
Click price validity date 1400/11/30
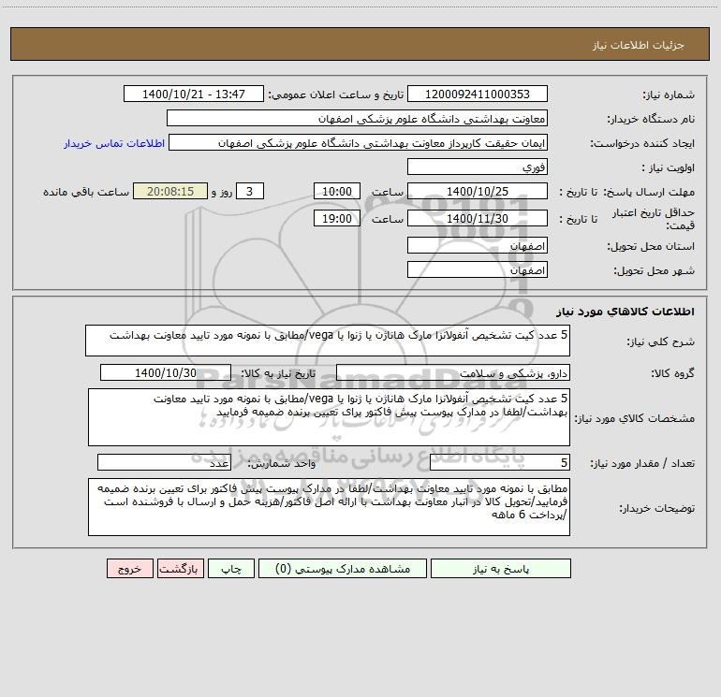point(478,218)
